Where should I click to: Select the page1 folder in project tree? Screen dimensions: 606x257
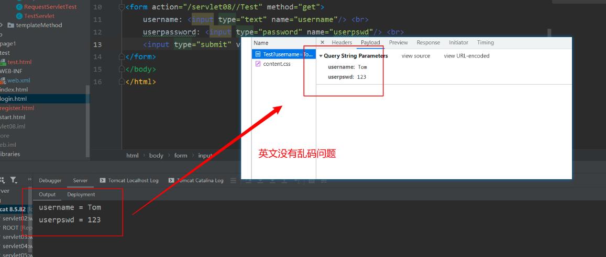8,43
